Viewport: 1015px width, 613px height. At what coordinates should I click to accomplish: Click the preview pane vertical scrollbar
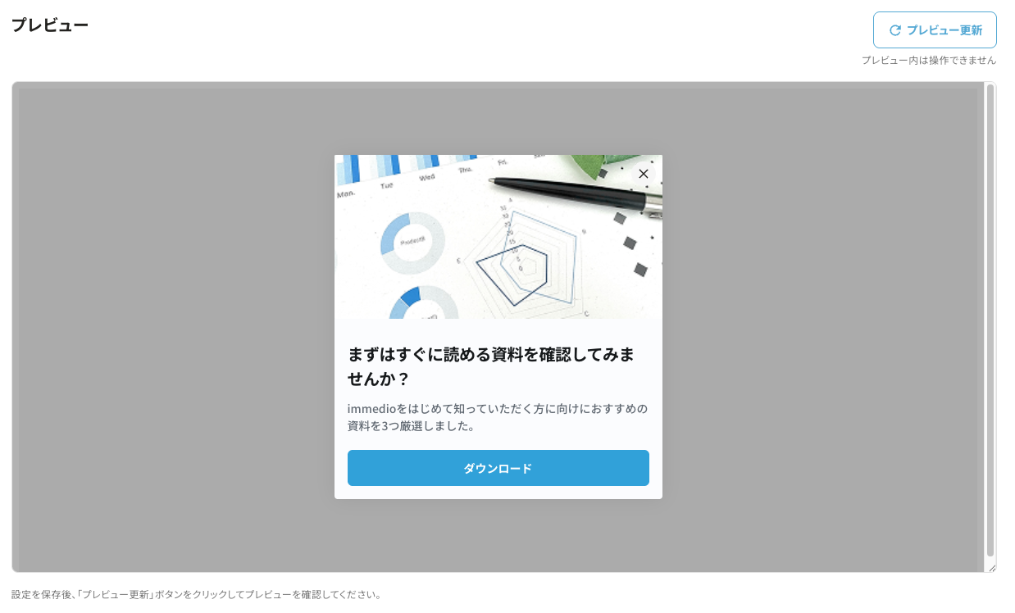point(990,320)
